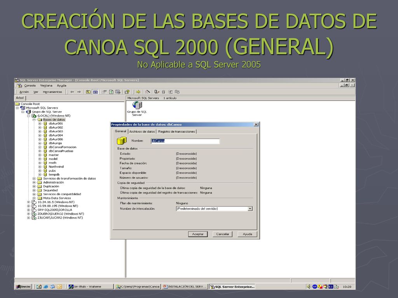Viewport: 398px width, 298px height.
Task: Click the database cylinder icon beside Nombre
Action: [x=122, y=140]
